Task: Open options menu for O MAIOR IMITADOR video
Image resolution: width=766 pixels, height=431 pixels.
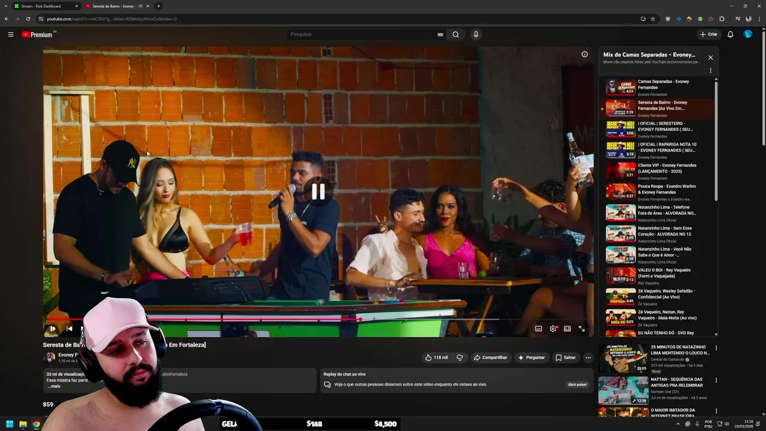Action: tap(716, 411)
